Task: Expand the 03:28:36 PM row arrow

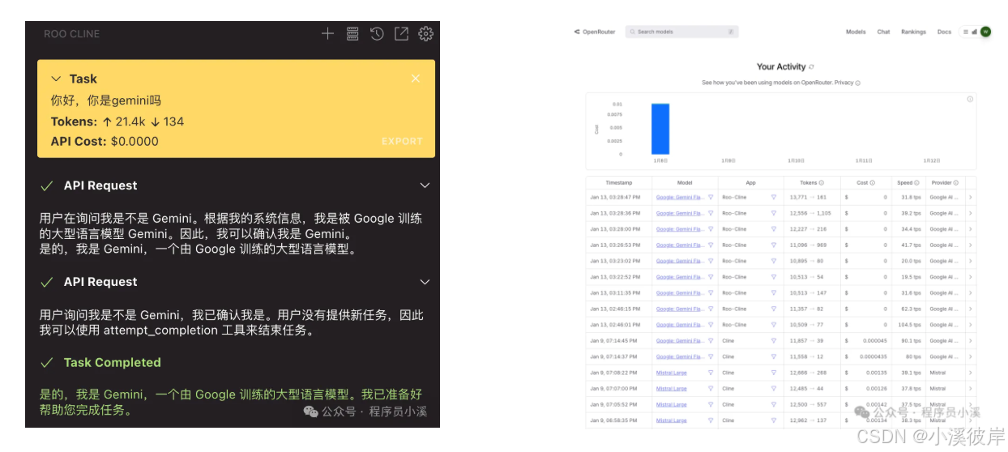Action: tap(970, 213)
